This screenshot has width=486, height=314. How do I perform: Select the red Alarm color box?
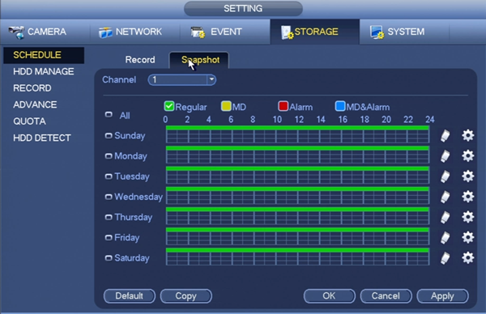click(x=283, y=106)
